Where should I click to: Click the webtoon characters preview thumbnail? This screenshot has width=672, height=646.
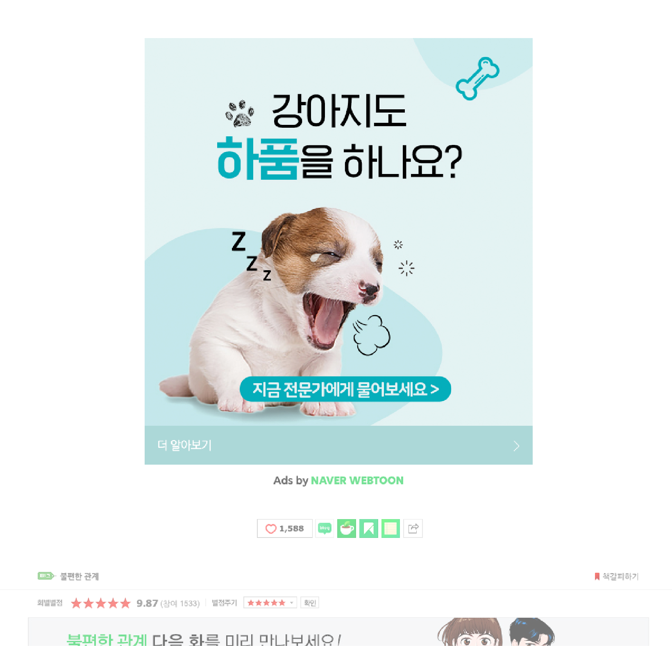click(496, 632)
